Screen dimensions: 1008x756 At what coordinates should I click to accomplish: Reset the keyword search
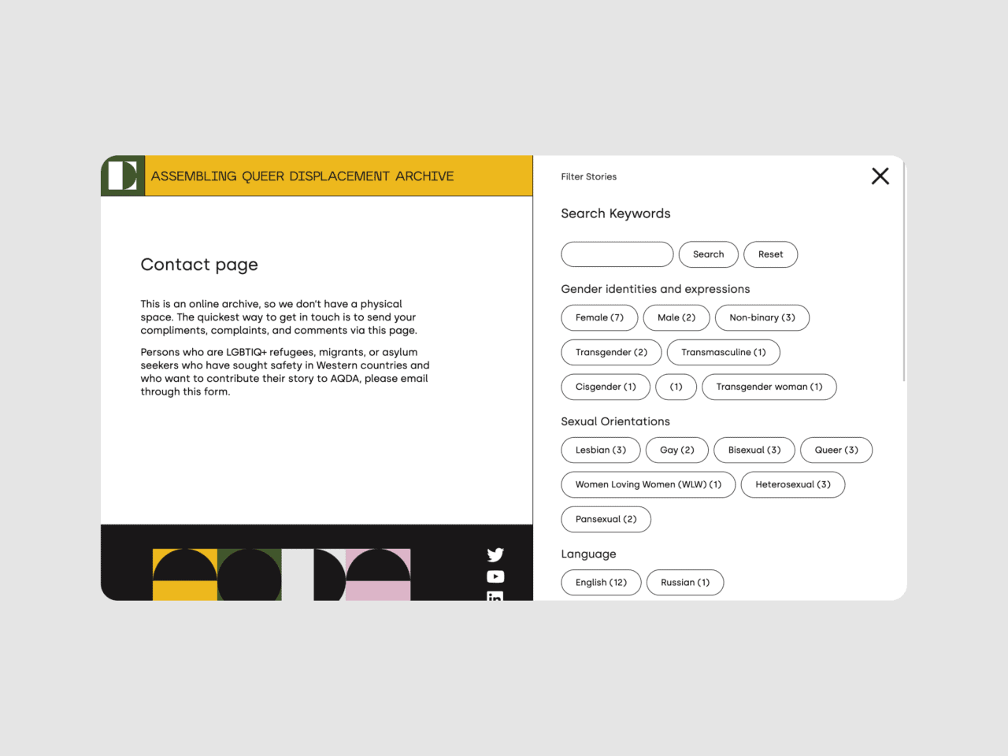click(771, 254)
